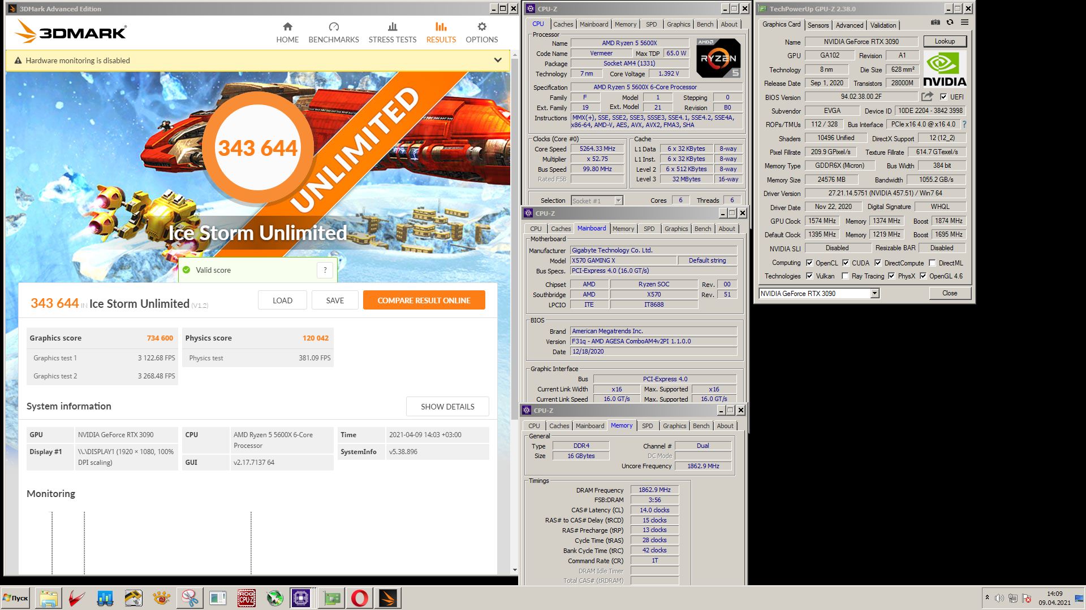Image resolution: width=1086 pixels, height=610 pixels.
Task: Click the SAVE result button
Action: point(335,300)
